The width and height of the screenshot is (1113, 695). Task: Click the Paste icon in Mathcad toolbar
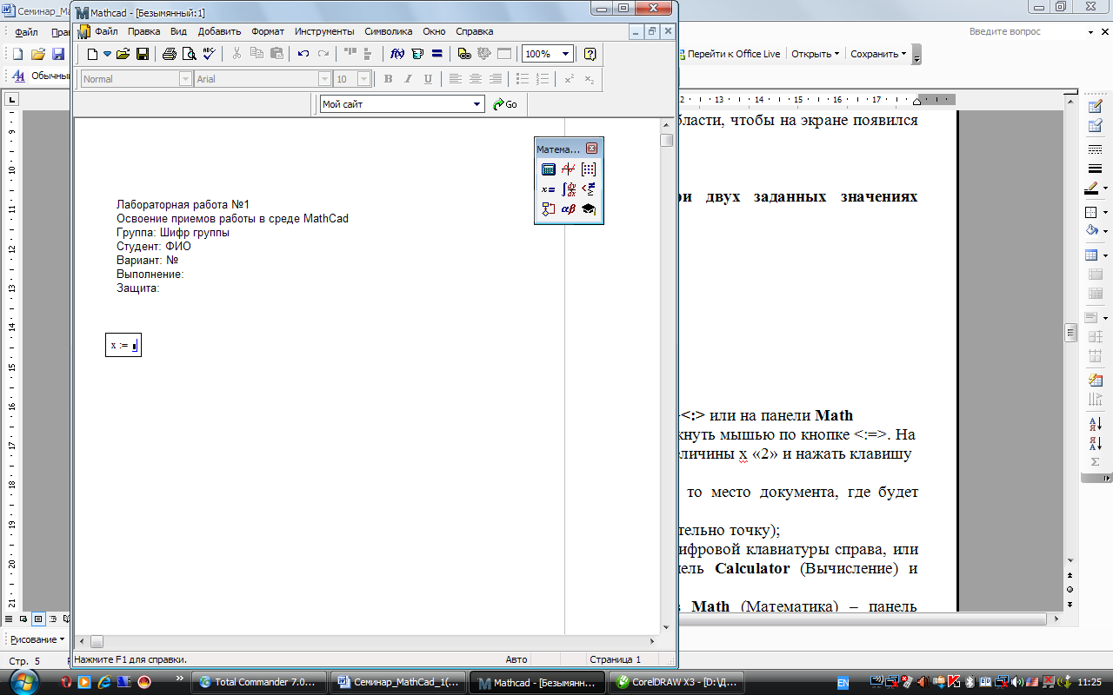coord(277,54)
